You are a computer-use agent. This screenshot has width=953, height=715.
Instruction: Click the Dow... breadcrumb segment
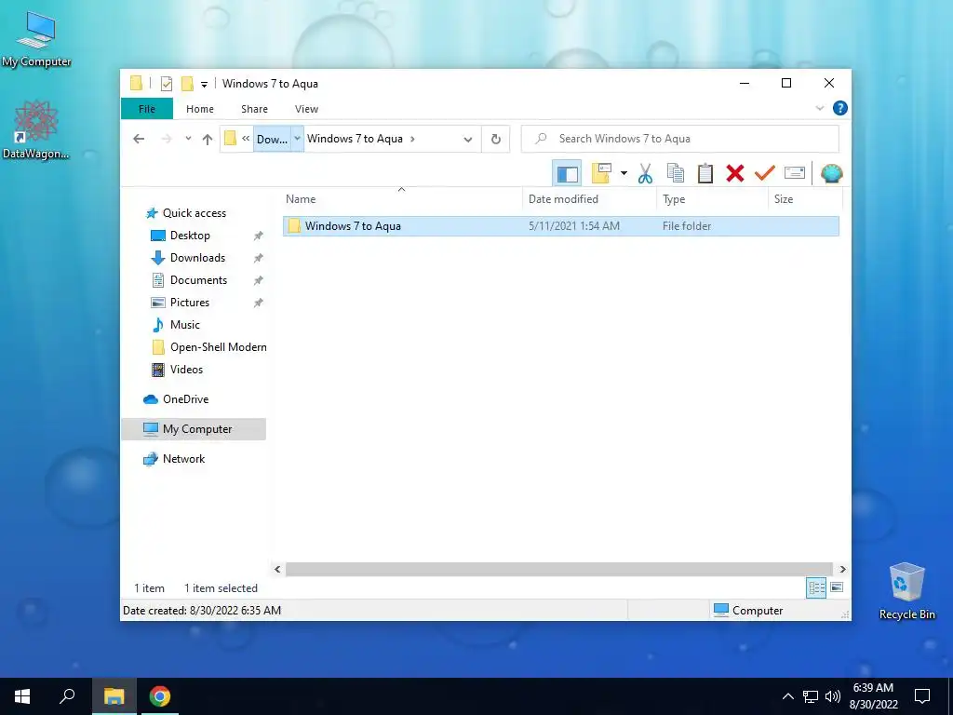tap(272, 140)
